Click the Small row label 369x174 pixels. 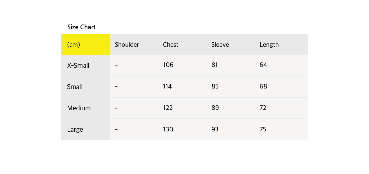click(75, 87)
